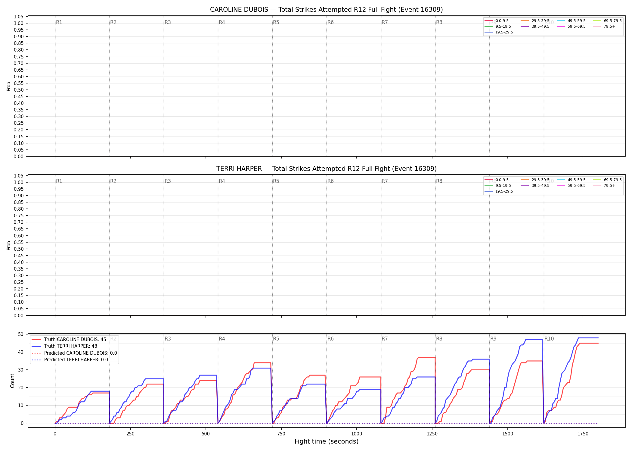Click R9 round marker in the Count chart
The image size is (632, 452).
pos(493,339)
